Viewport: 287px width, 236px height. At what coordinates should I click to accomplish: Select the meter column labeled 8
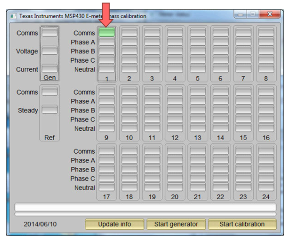pyautogui.click(x=266, y=78)
